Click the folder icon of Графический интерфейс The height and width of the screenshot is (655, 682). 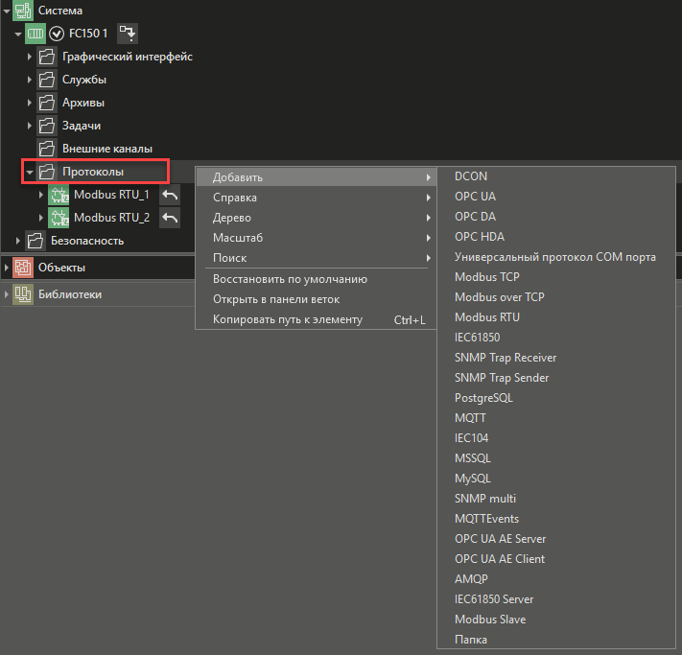[47, 57]
